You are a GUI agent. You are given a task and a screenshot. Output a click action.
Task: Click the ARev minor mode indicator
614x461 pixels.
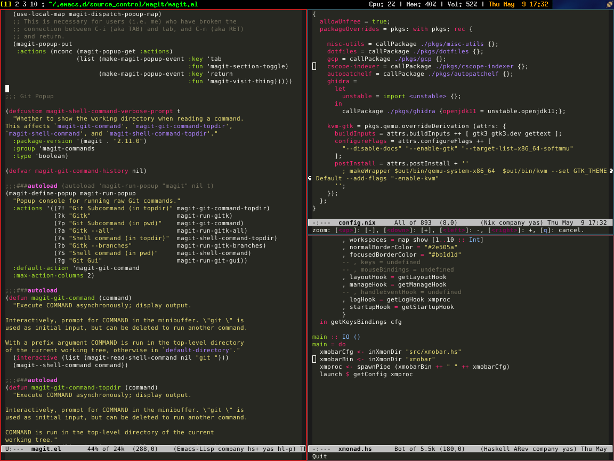(521, 449)
